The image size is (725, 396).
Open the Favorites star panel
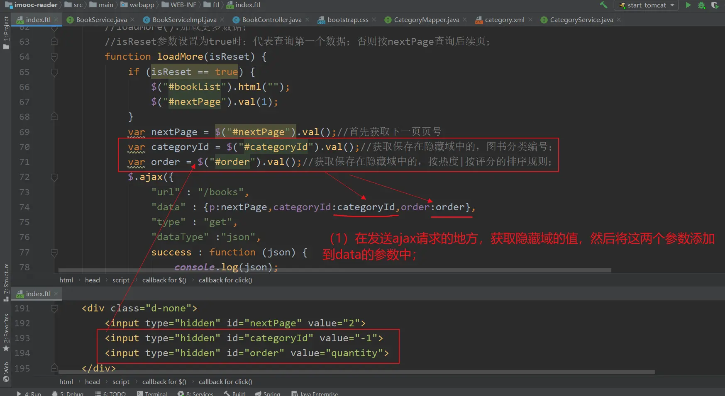coord(6,332)
